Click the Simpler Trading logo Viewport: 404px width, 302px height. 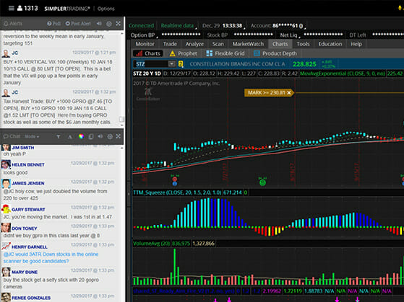click(67, 9)
